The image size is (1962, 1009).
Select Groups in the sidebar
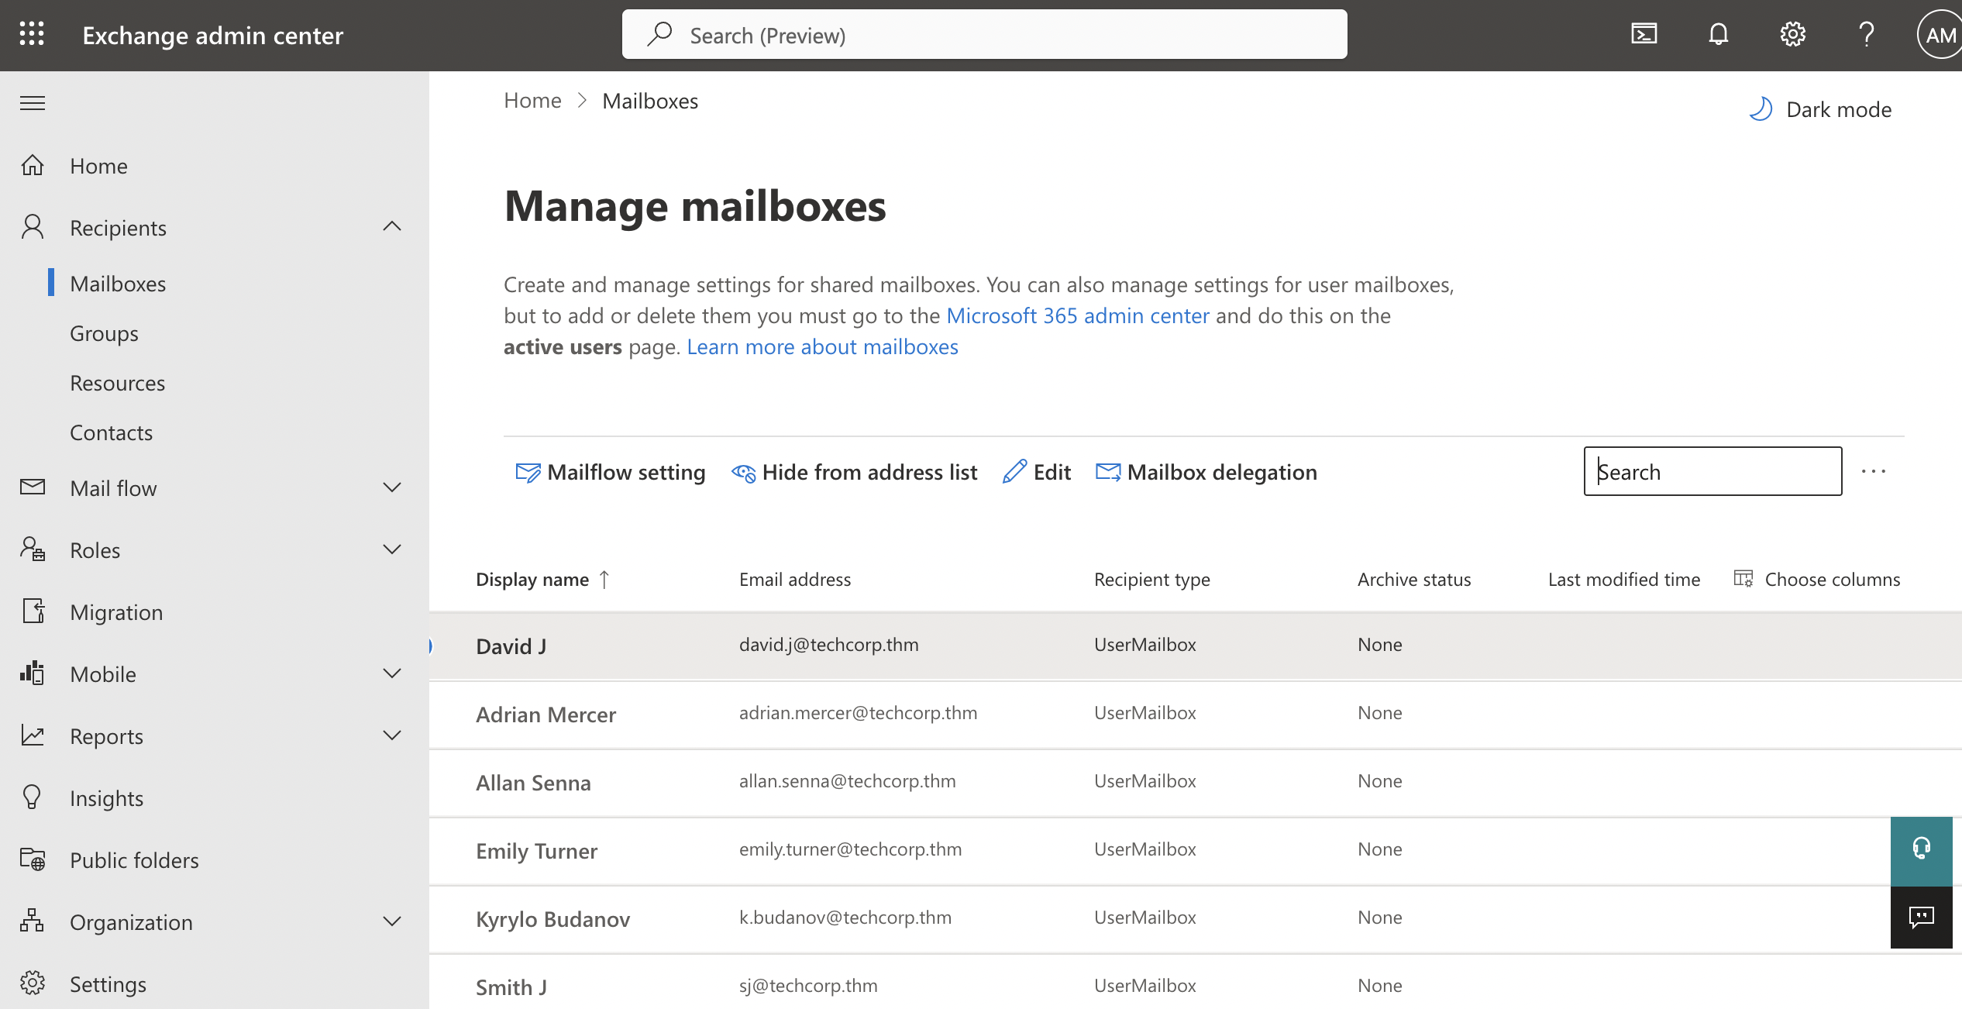point(104,333)
